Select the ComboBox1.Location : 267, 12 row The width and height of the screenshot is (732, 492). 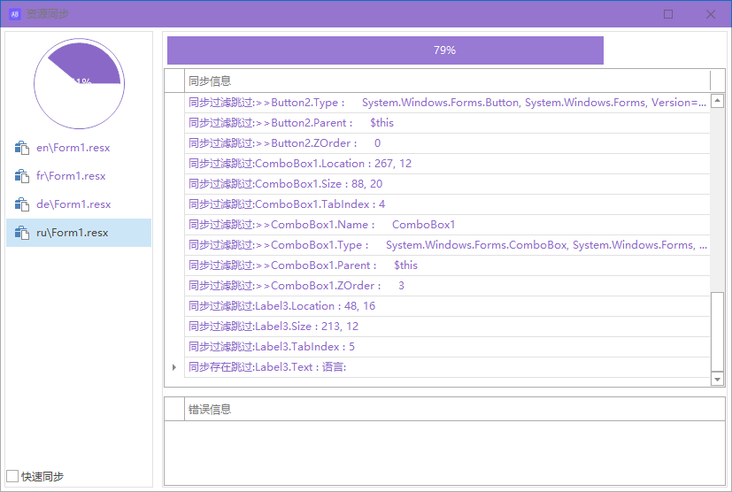pyautogui.click(x=447, y=164)
